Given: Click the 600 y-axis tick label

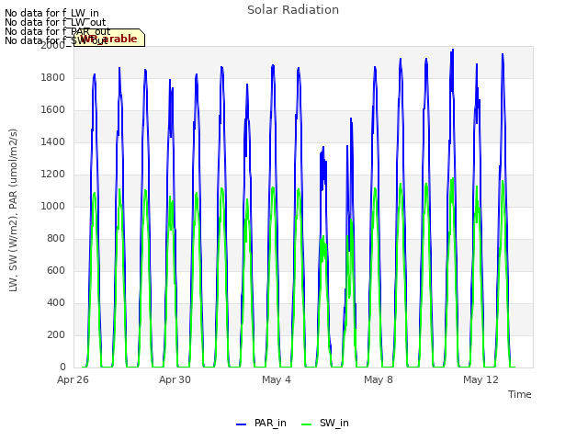Looking at the screenshot, I should [56, 271].
